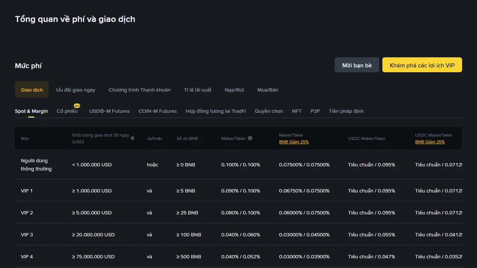Screen dimensions: 477x268
Task: Click the hoặc cell in normal user row
Action: 153,165
